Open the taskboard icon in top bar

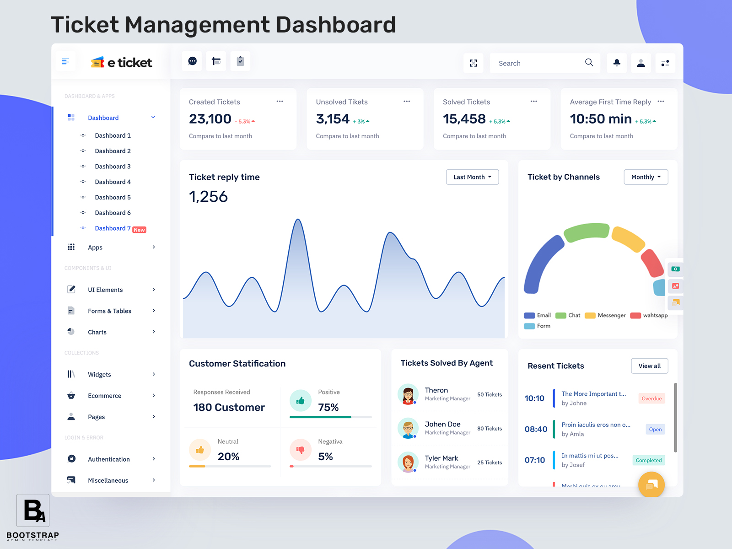pos(216,61)
